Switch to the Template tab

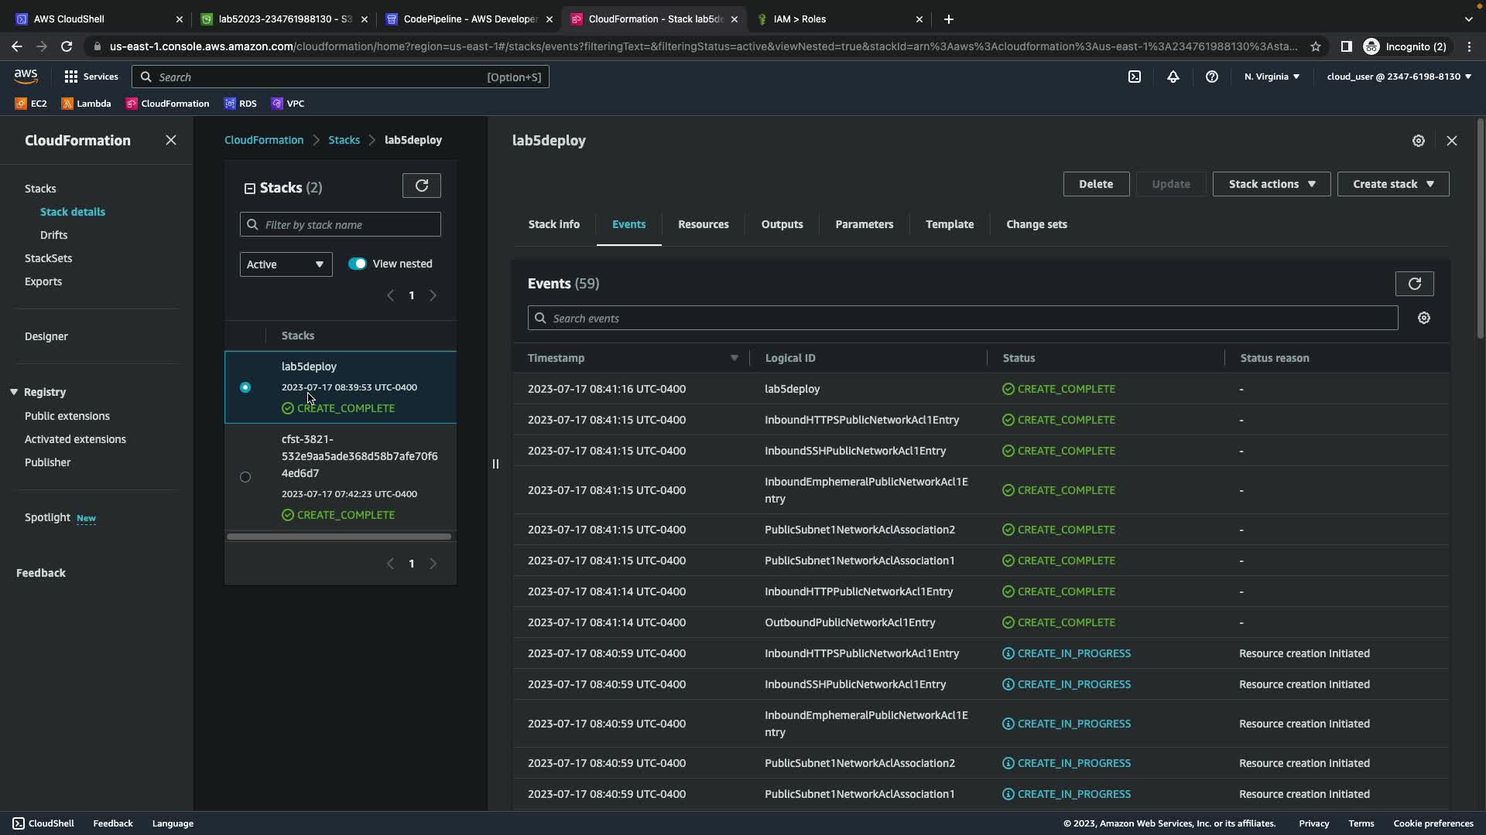pos(949,224)
